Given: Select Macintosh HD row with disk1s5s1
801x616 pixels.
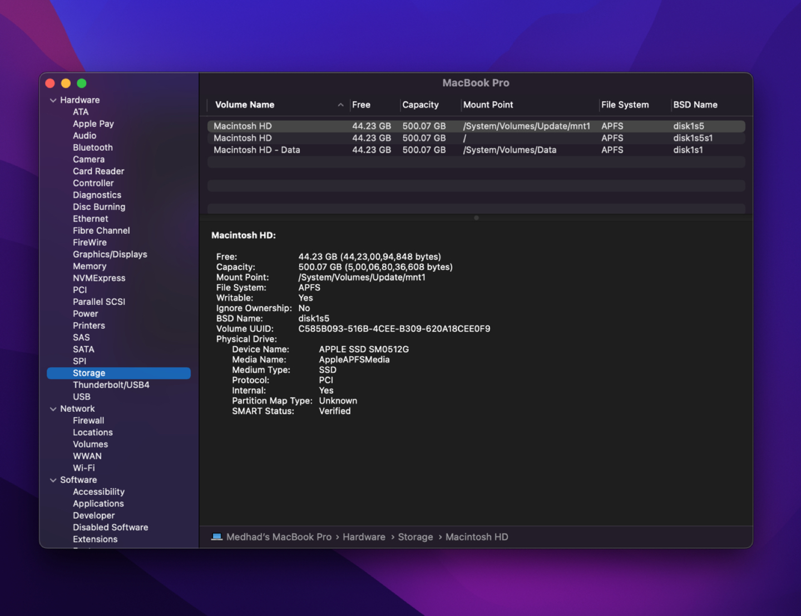Looking at the screenshot, I should (476, 138).
